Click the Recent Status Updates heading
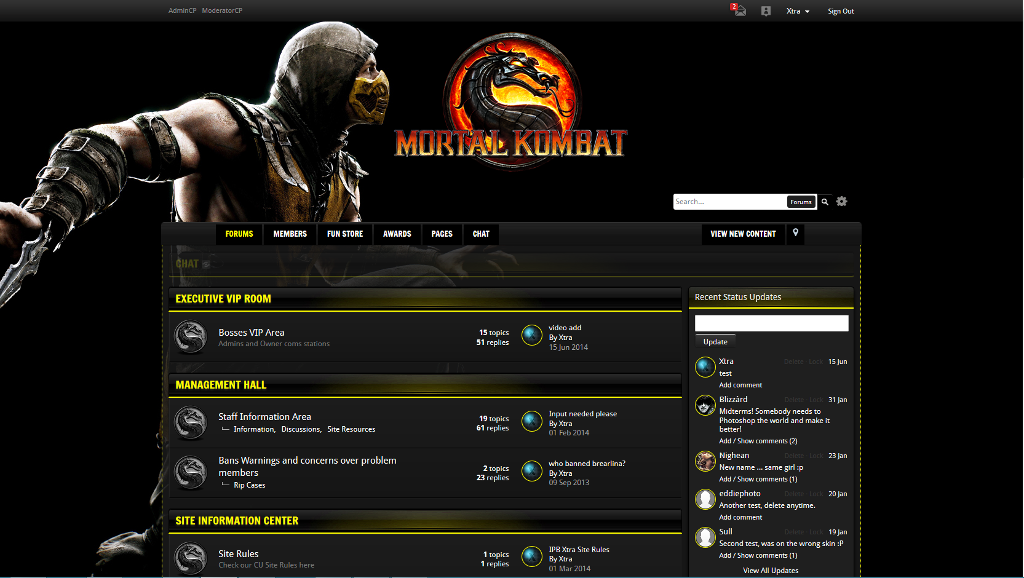 coord(738,297)
